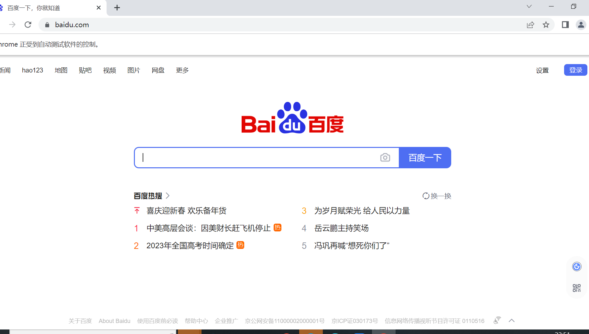Image resolution: width=589 pixels, height=334 pixels.
Task: Open the hao123 link
Action: pyautogui.click(x=32, y=70)
